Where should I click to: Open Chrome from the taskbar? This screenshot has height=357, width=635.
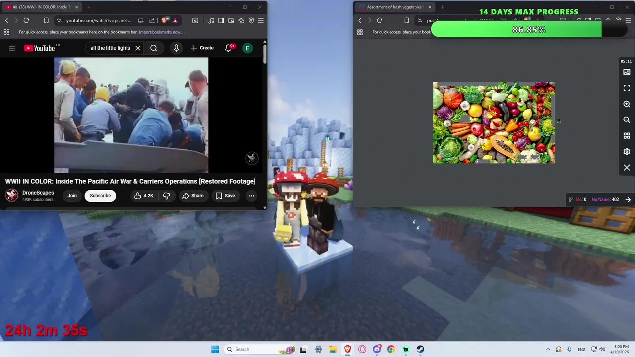pos(391,349)
